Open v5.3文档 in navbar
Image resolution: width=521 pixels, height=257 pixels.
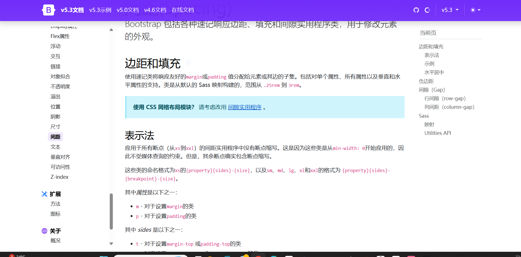click(x=72, y=10)
